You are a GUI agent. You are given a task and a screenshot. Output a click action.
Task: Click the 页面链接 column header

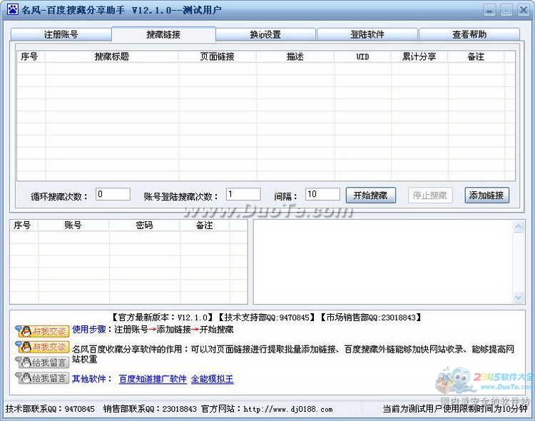tap(218, 56)
